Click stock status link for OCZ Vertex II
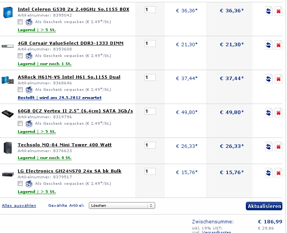 click(x=37, y=132)
